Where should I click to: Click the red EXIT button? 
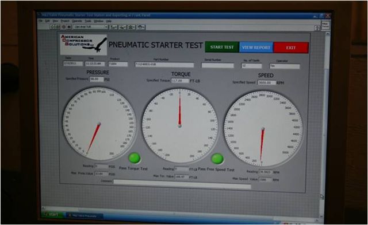pos(291,48)
